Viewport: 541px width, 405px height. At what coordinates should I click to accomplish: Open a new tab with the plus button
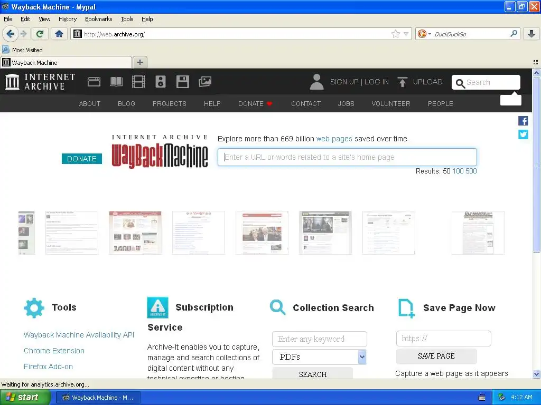pos(139,62)
